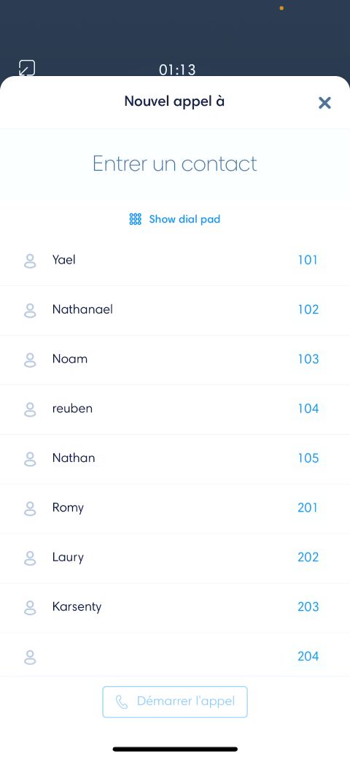
Task: Select extension 105
Action: pyautogui.click(x=308, y=458)
